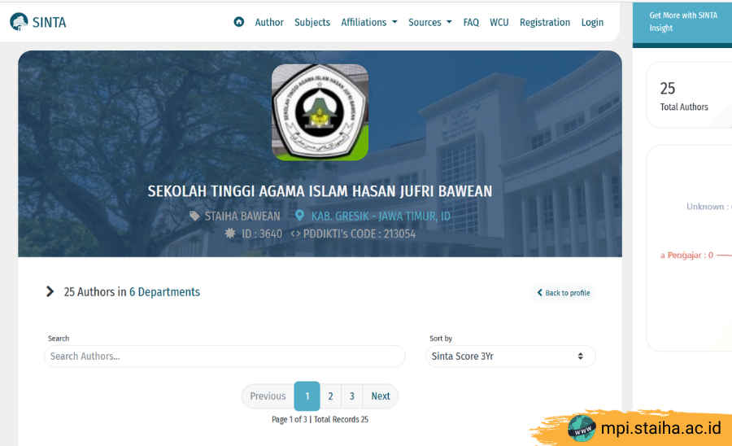Image resolution: width=732 pixels, height=446 pixels.
Task: Go to page 2 of authors
Action: click(x=330, y=396)
